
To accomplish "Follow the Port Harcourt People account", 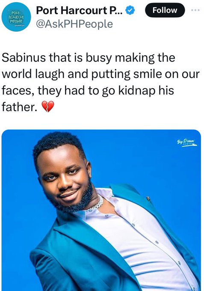I will tap(165, 10).
